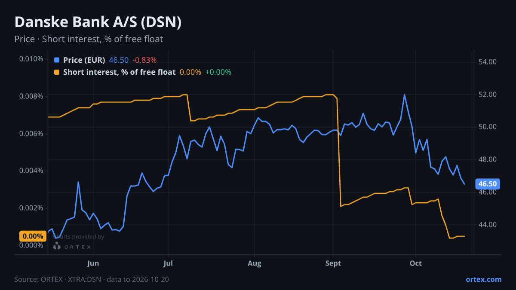Select the chart title Danske Bank A/S (DSN)
Screen dimensions: 516x290
tap(98, 22)
